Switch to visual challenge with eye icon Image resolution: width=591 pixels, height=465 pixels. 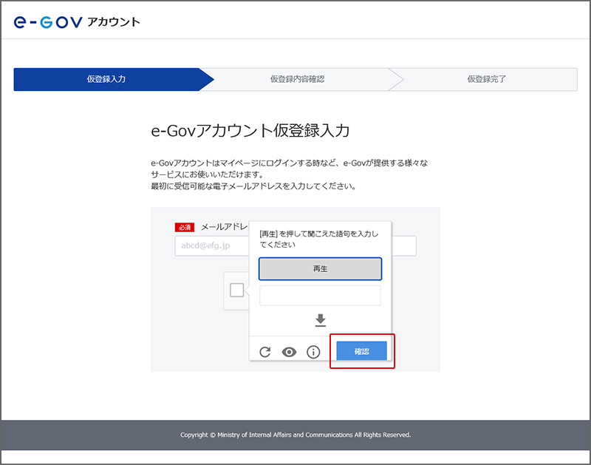289,352
